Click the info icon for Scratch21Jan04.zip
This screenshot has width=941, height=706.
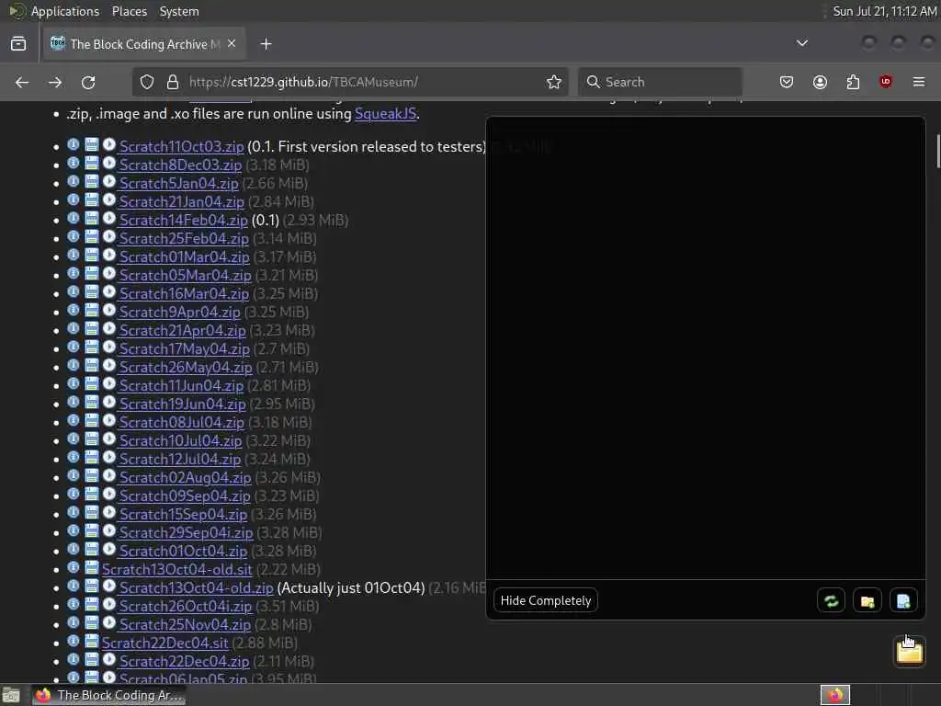[74, 199]
